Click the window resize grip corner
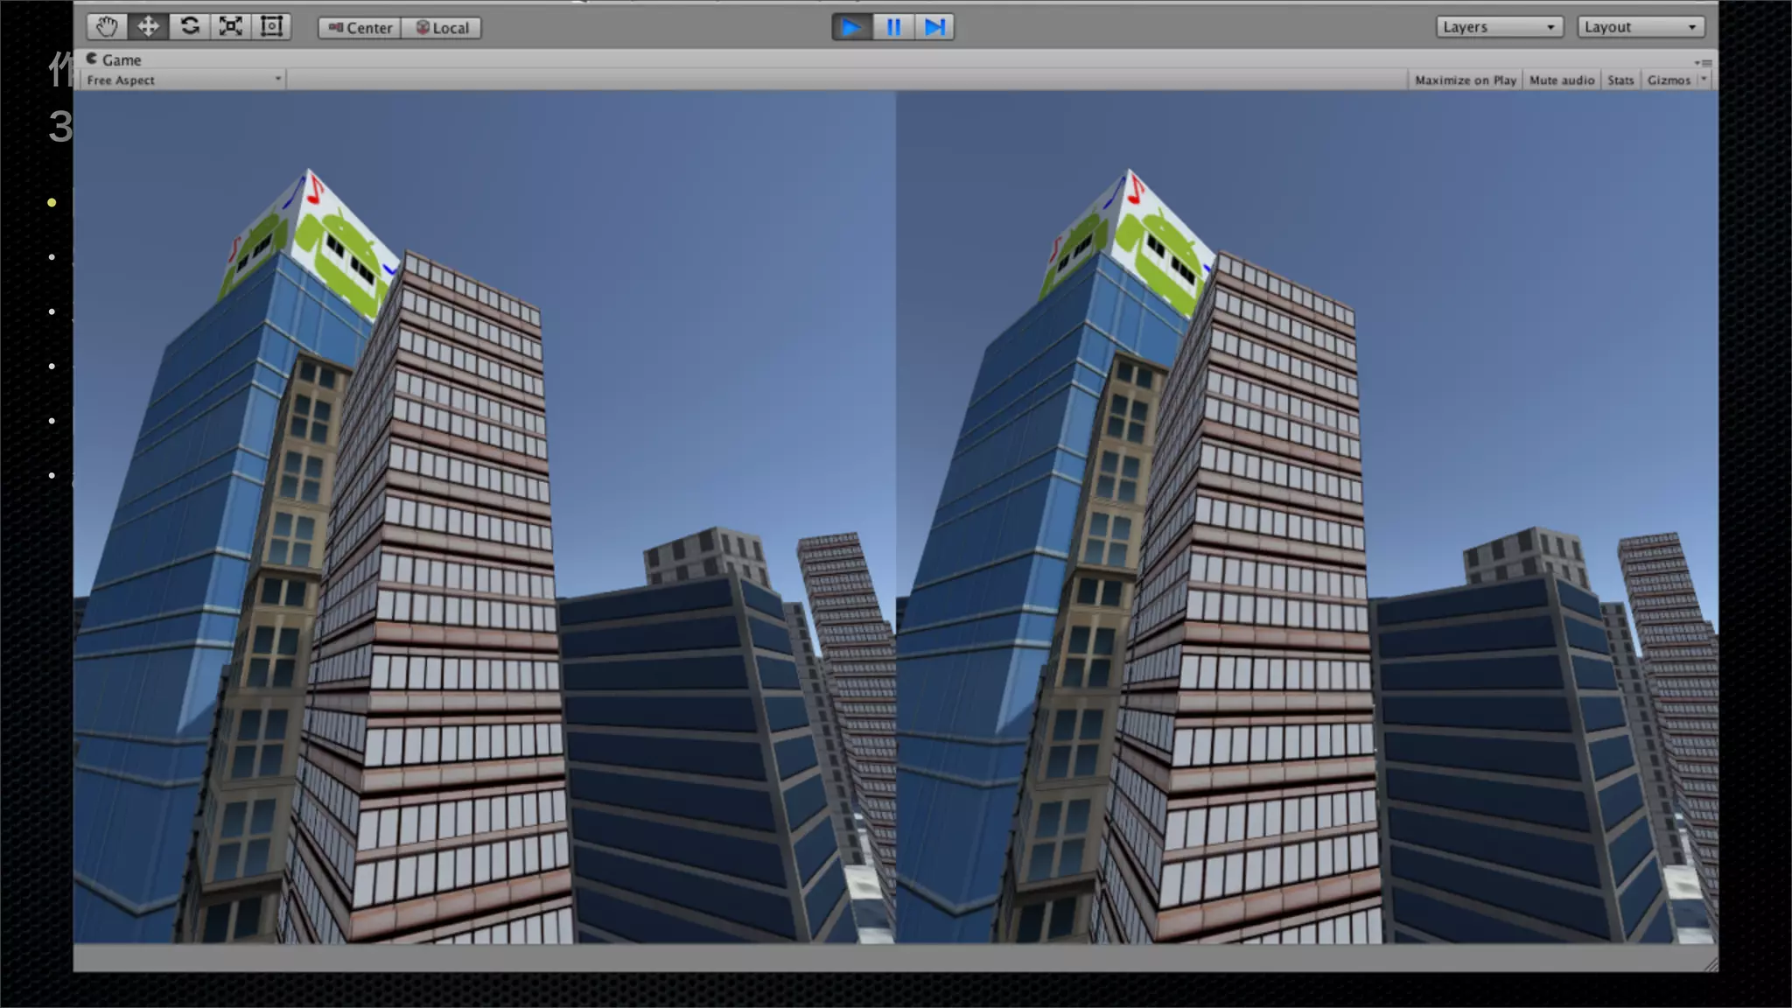Screen dimensions: 1792x1008 coord(1711,963)
